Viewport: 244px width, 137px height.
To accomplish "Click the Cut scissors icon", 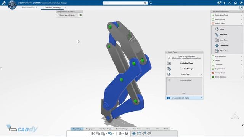I will (93, 134).
